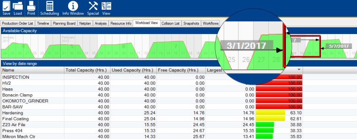Click the Press 404 green 38.33 bar
The image size is (357, 139).
tap(265, 130)
